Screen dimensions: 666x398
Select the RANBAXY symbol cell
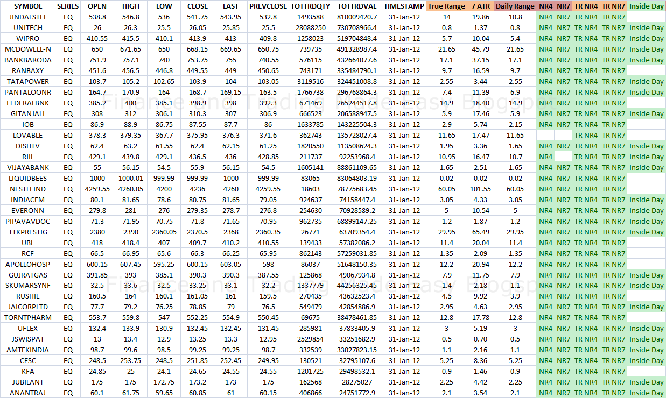tap(28, 71)
